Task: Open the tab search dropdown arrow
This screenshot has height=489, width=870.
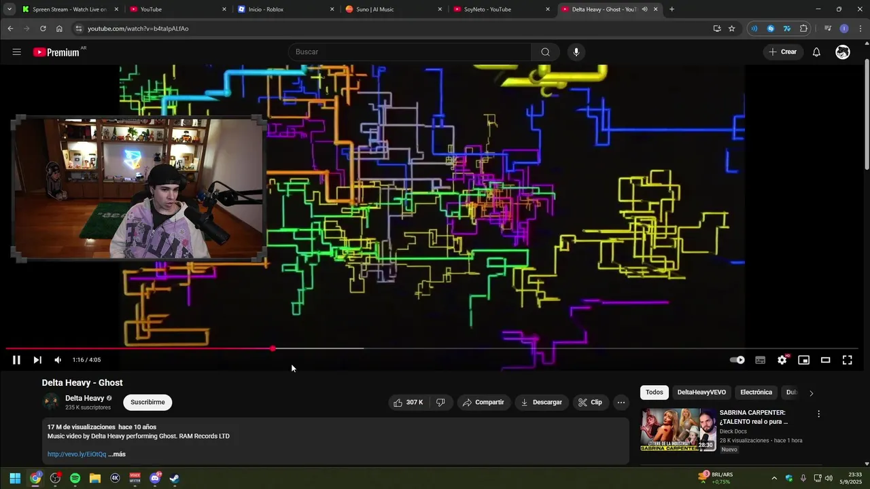Action: [9, 10]
